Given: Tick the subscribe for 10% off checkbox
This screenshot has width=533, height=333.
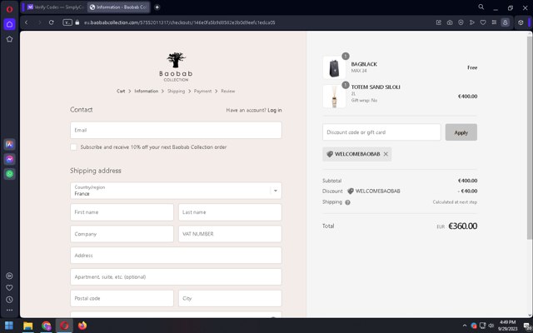Looking at the screenshot, I should [x=73, y=147].
